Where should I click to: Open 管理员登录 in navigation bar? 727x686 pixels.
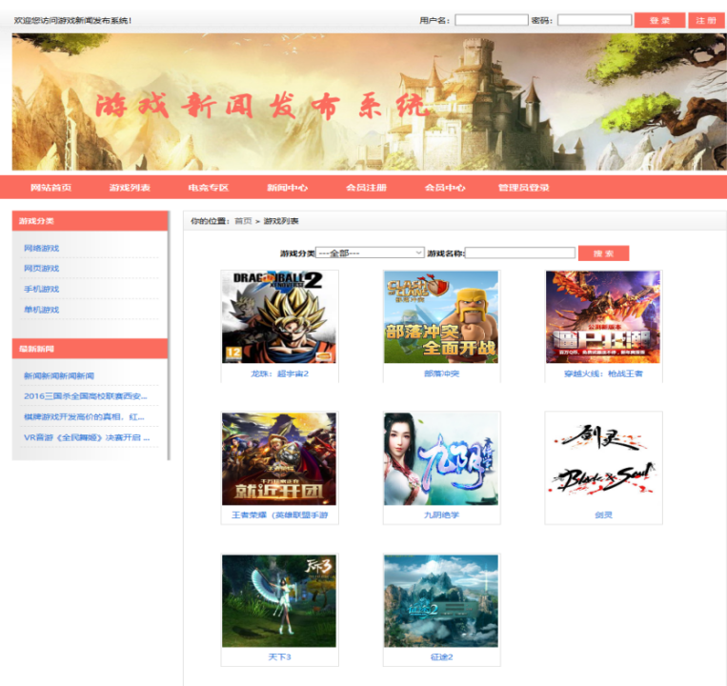pos(524,188)
